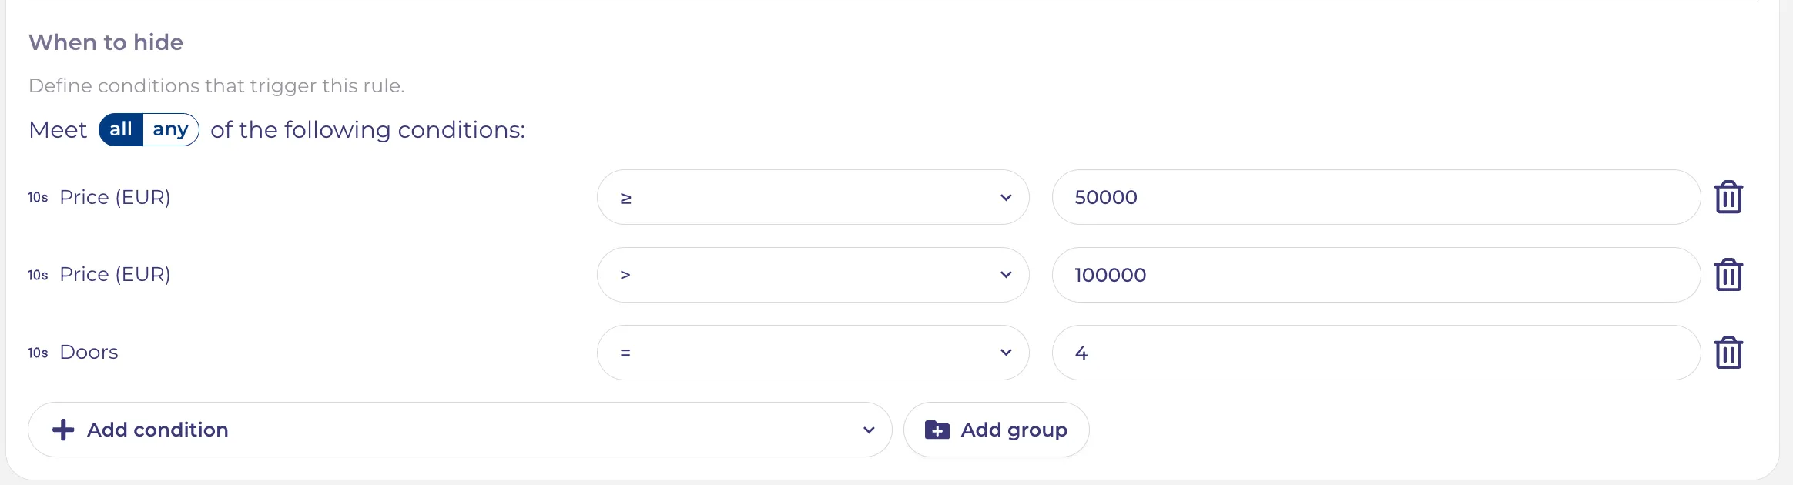
Task: Delete the Price ≥ 50000 condition
Action: coord(1728,197)
